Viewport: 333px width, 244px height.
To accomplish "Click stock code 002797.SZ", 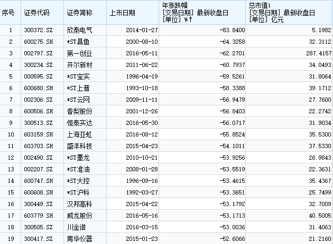I will 38,53.
